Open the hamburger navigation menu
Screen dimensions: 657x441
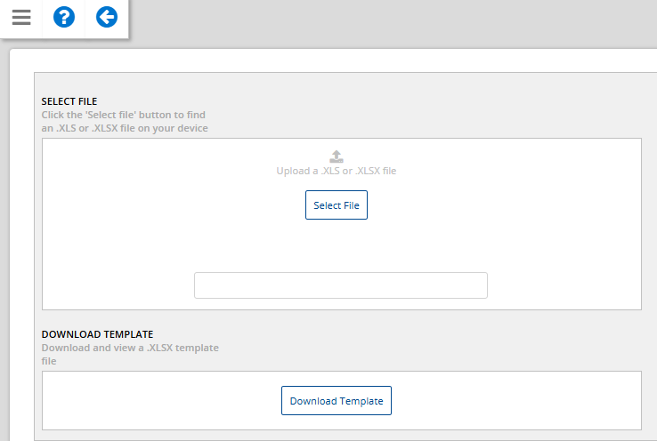(x=21, y=18)
